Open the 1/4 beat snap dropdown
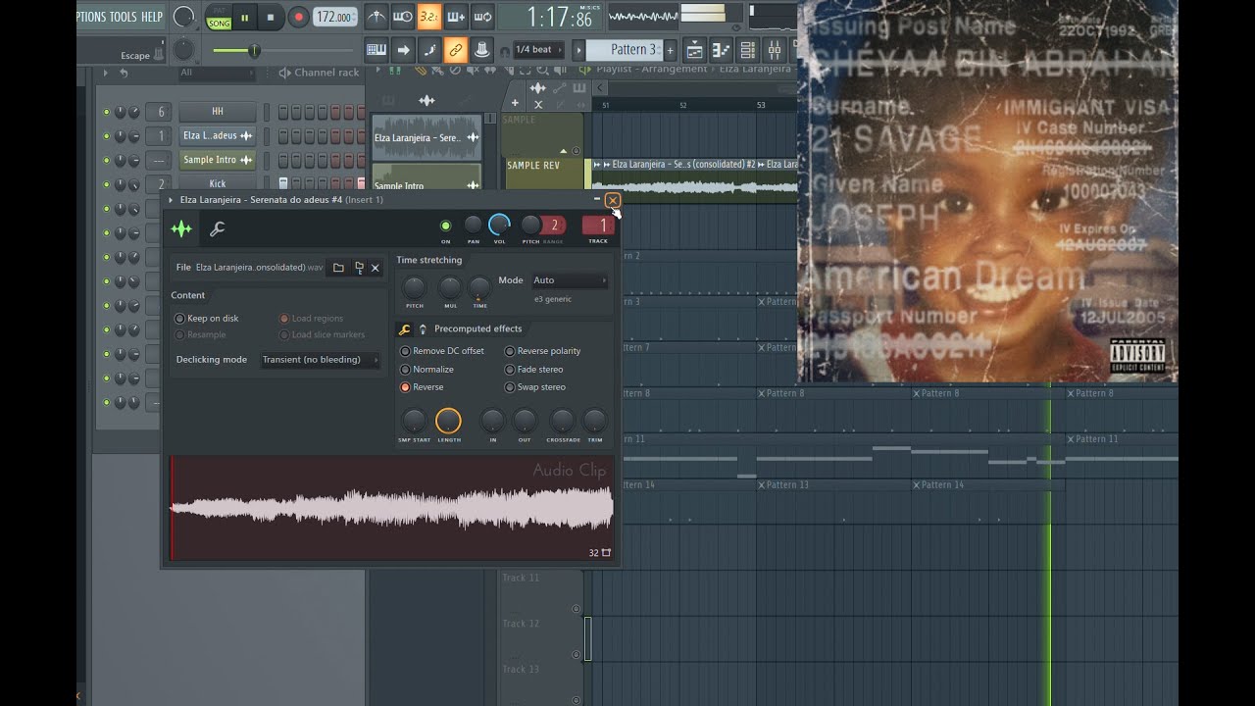Screen dimensions: 1255x706 click(x=539, y=50)
